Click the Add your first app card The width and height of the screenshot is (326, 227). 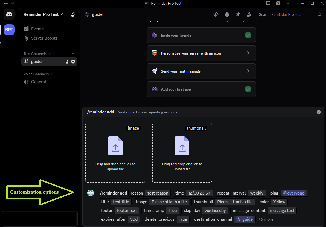[x=201, y=89]
